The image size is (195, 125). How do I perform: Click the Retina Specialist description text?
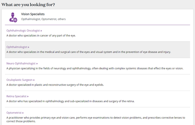[x=71, y=101]
